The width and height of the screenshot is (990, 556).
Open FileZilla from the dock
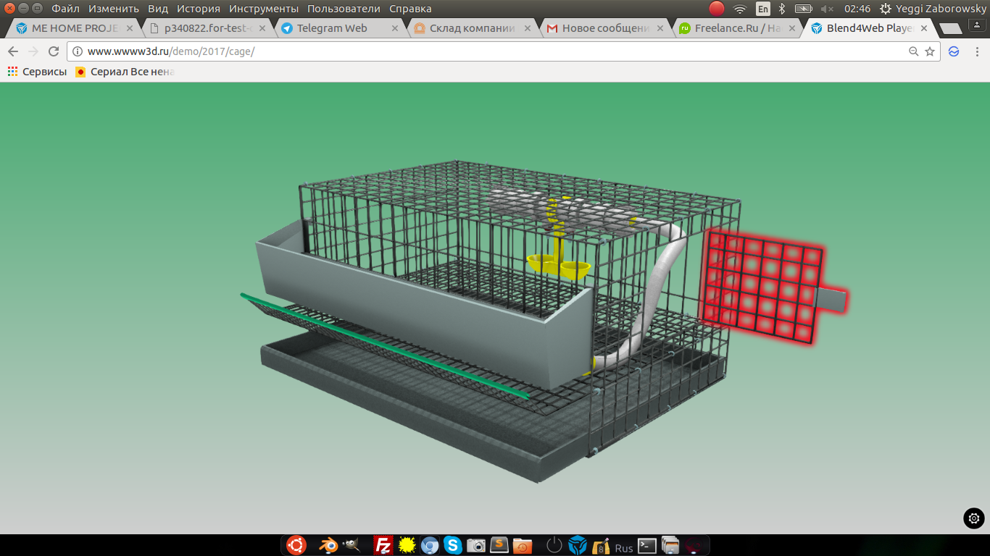383,545
